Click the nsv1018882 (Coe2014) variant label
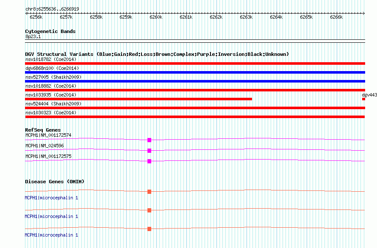 [x=51, y=86]
